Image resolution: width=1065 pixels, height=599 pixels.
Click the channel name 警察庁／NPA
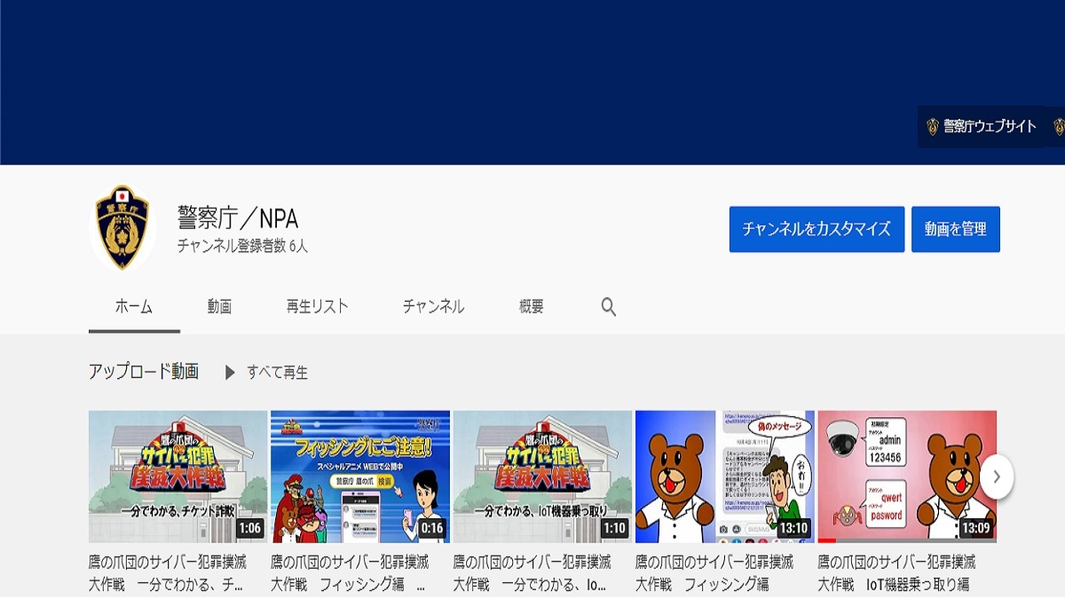tap(238, 218)
